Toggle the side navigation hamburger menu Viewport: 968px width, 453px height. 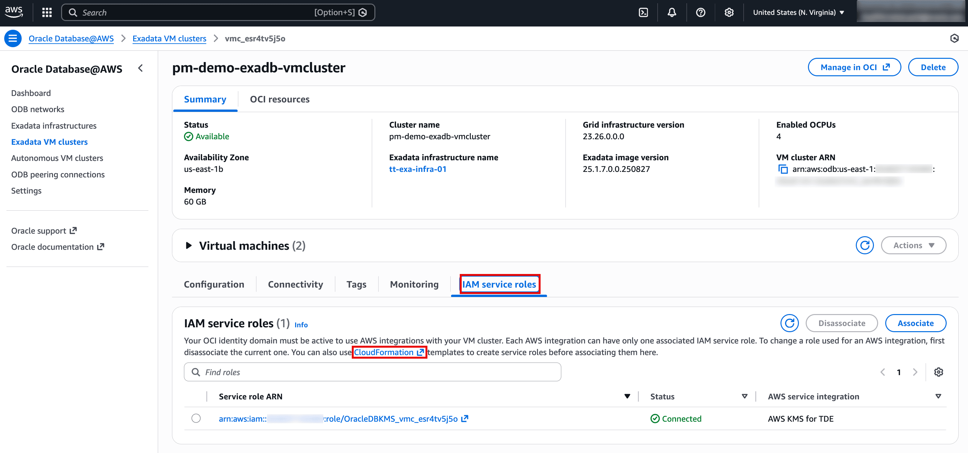pyautogui.click(x=13, y=38)
